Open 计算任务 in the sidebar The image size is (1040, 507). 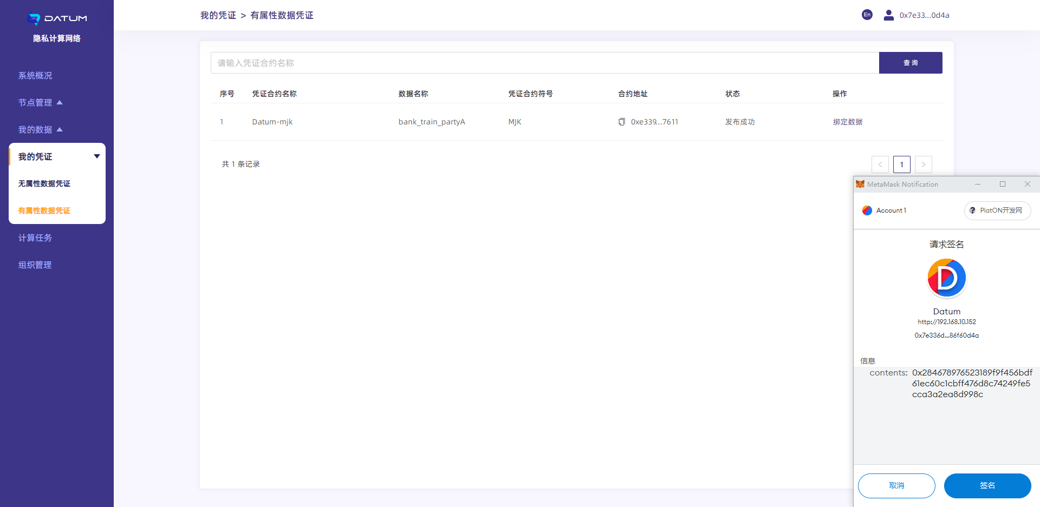point(35,238)
